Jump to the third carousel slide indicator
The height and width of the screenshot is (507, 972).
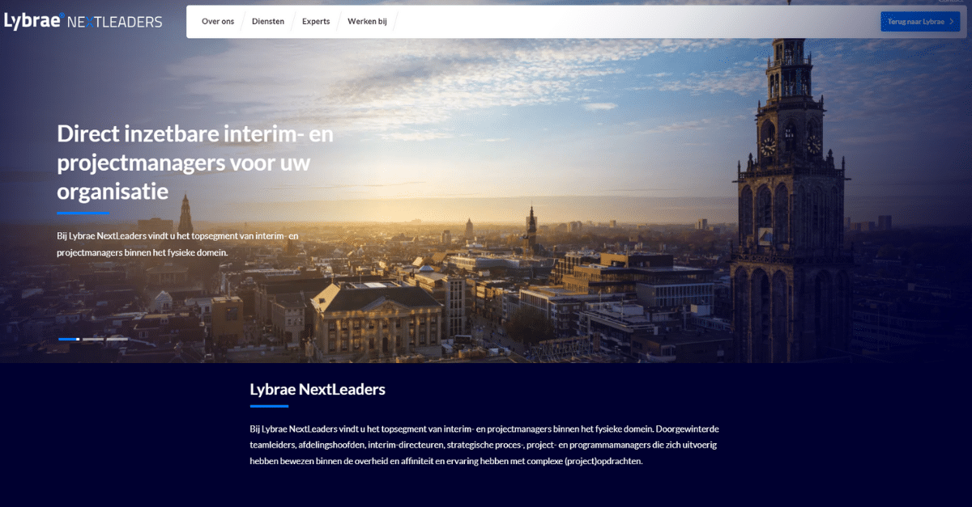click(x=117, y=339)
